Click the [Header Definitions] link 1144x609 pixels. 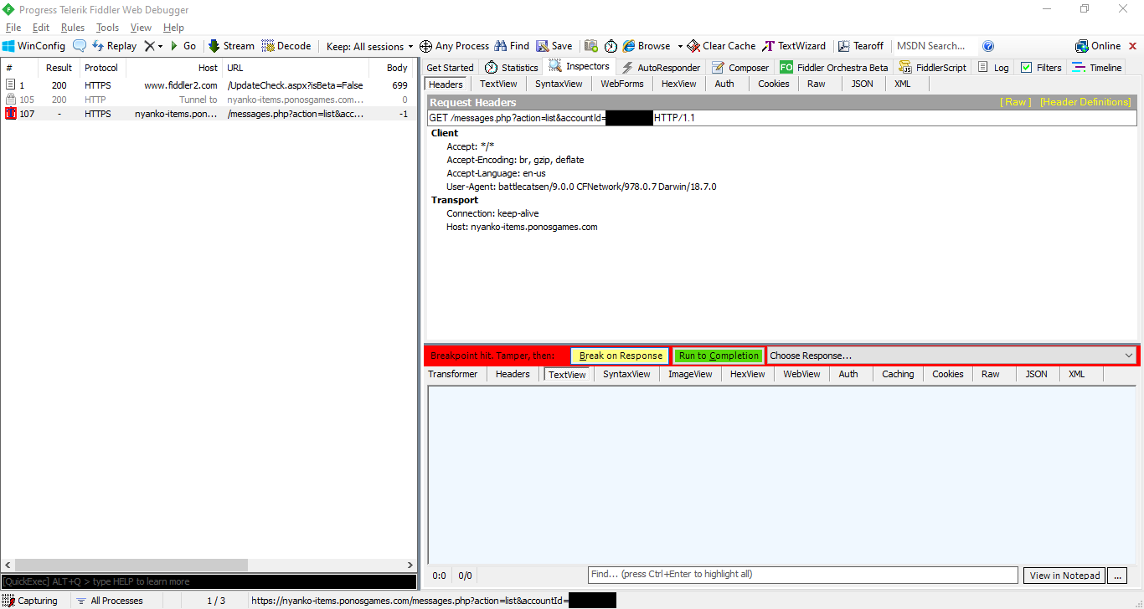coord(1085,102)
